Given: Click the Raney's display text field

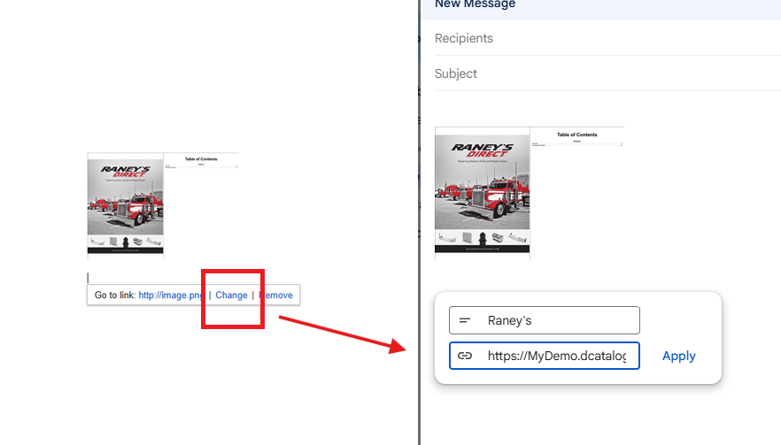Looking at the screenshot, I should 558,320.
